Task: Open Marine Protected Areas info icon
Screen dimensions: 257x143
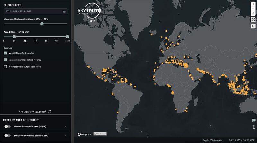Action: tap(66, 127)
